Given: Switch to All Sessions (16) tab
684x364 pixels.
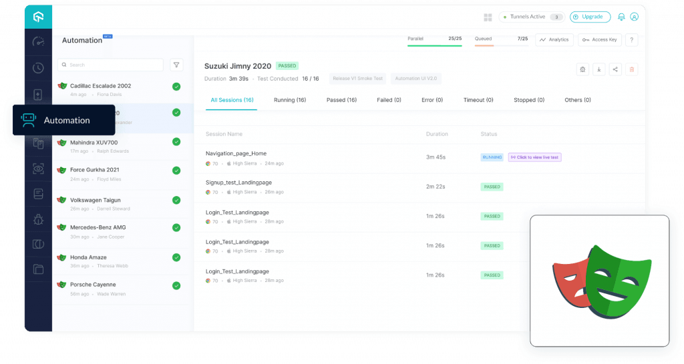Looking at the screenshot, I should (x=232, y=100).
